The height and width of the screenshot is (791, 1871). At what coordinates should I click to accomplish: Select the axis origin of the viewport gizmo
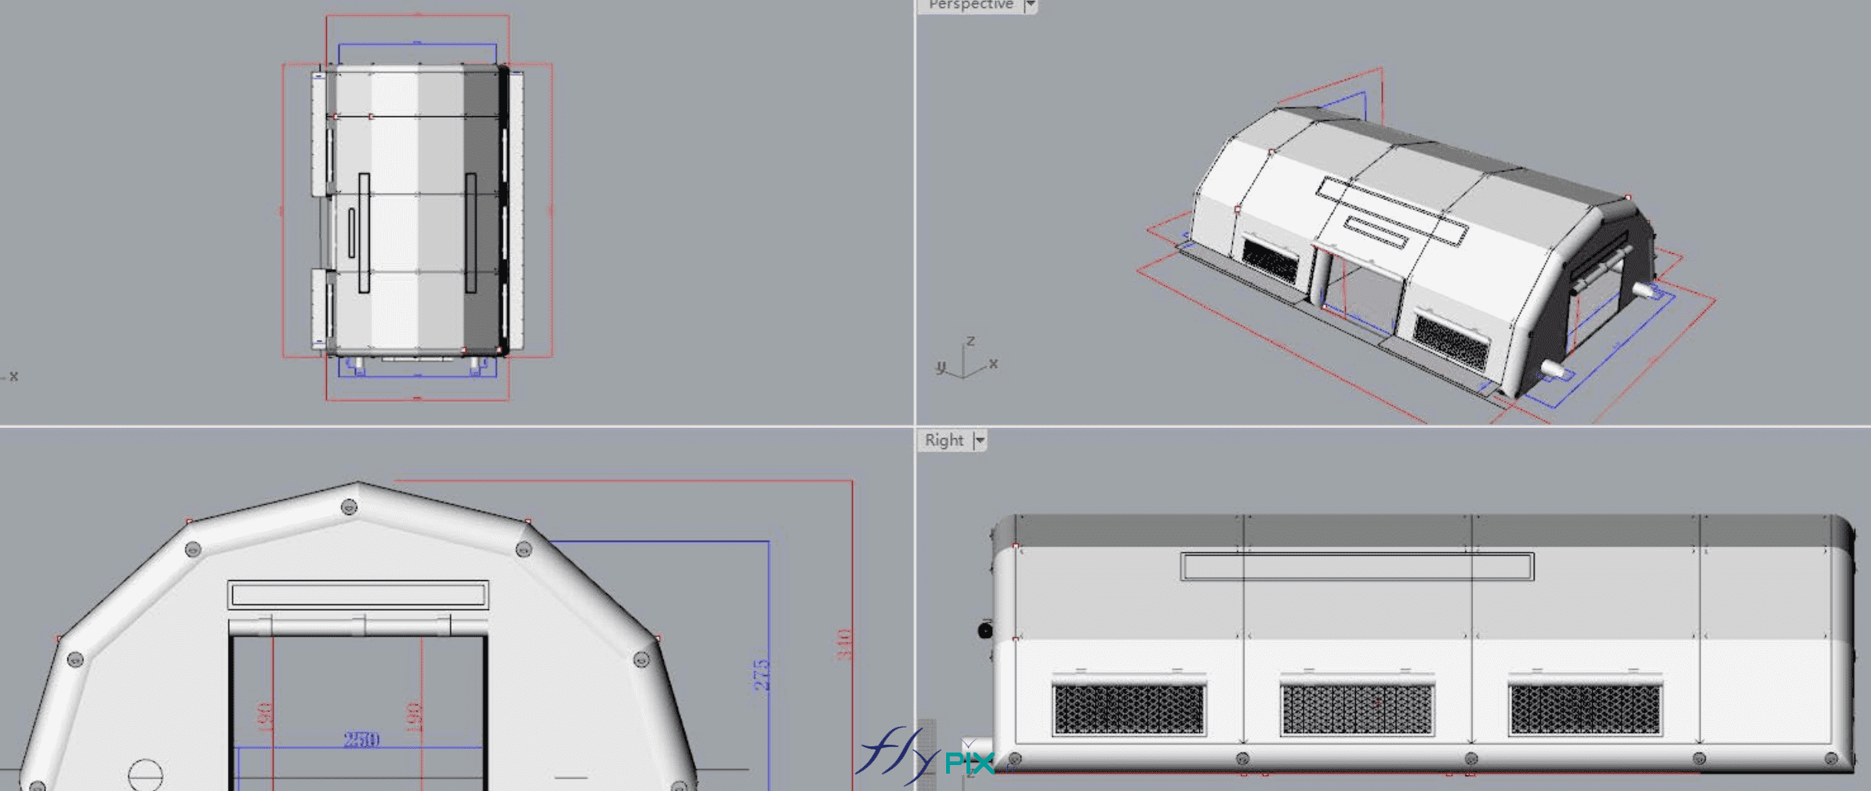[963, 377]
